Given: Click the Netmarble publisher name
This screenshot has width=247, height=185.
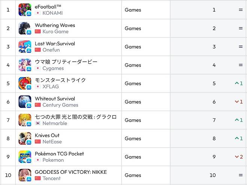Looking at the screenshot, I should pyautogui.click(x=54, y=124).
